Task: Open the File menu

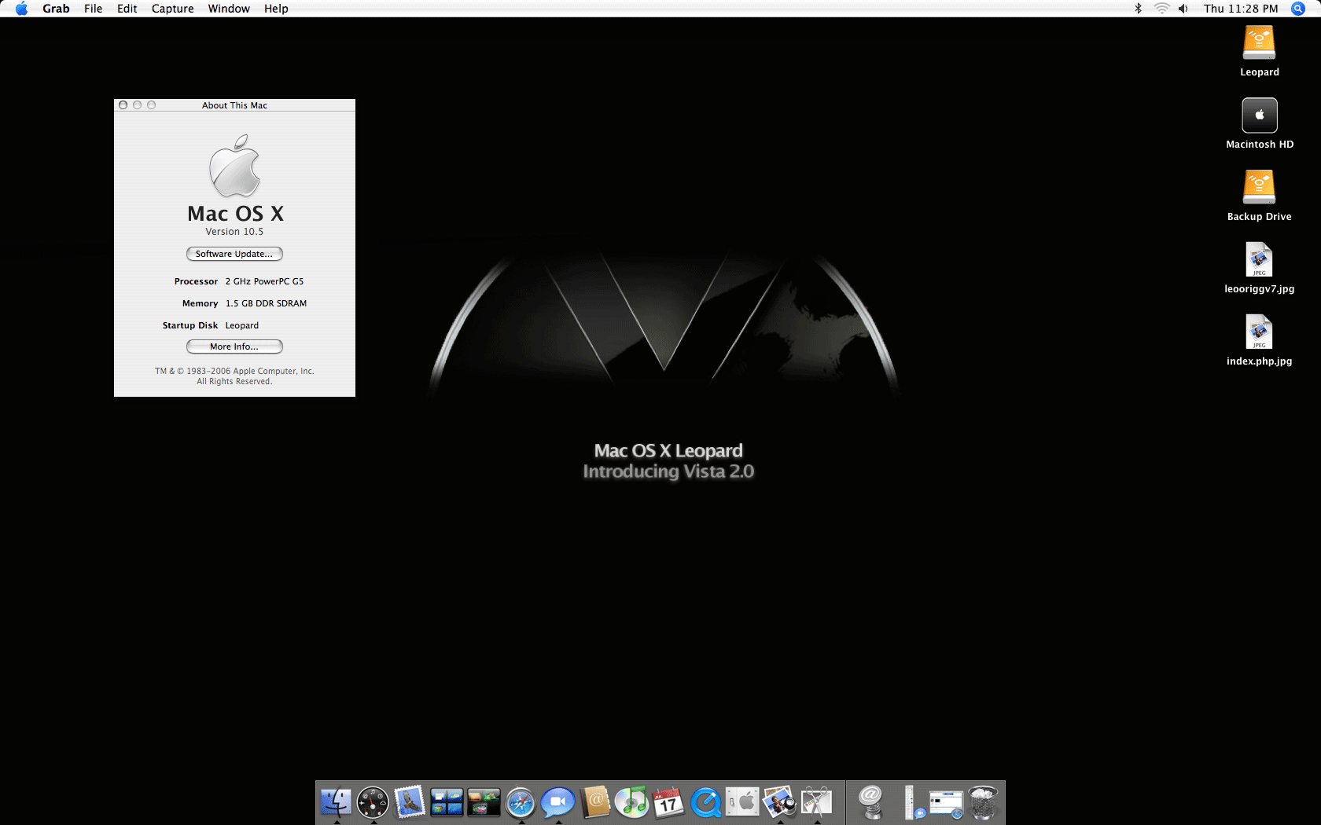Action: coord(93,9)
